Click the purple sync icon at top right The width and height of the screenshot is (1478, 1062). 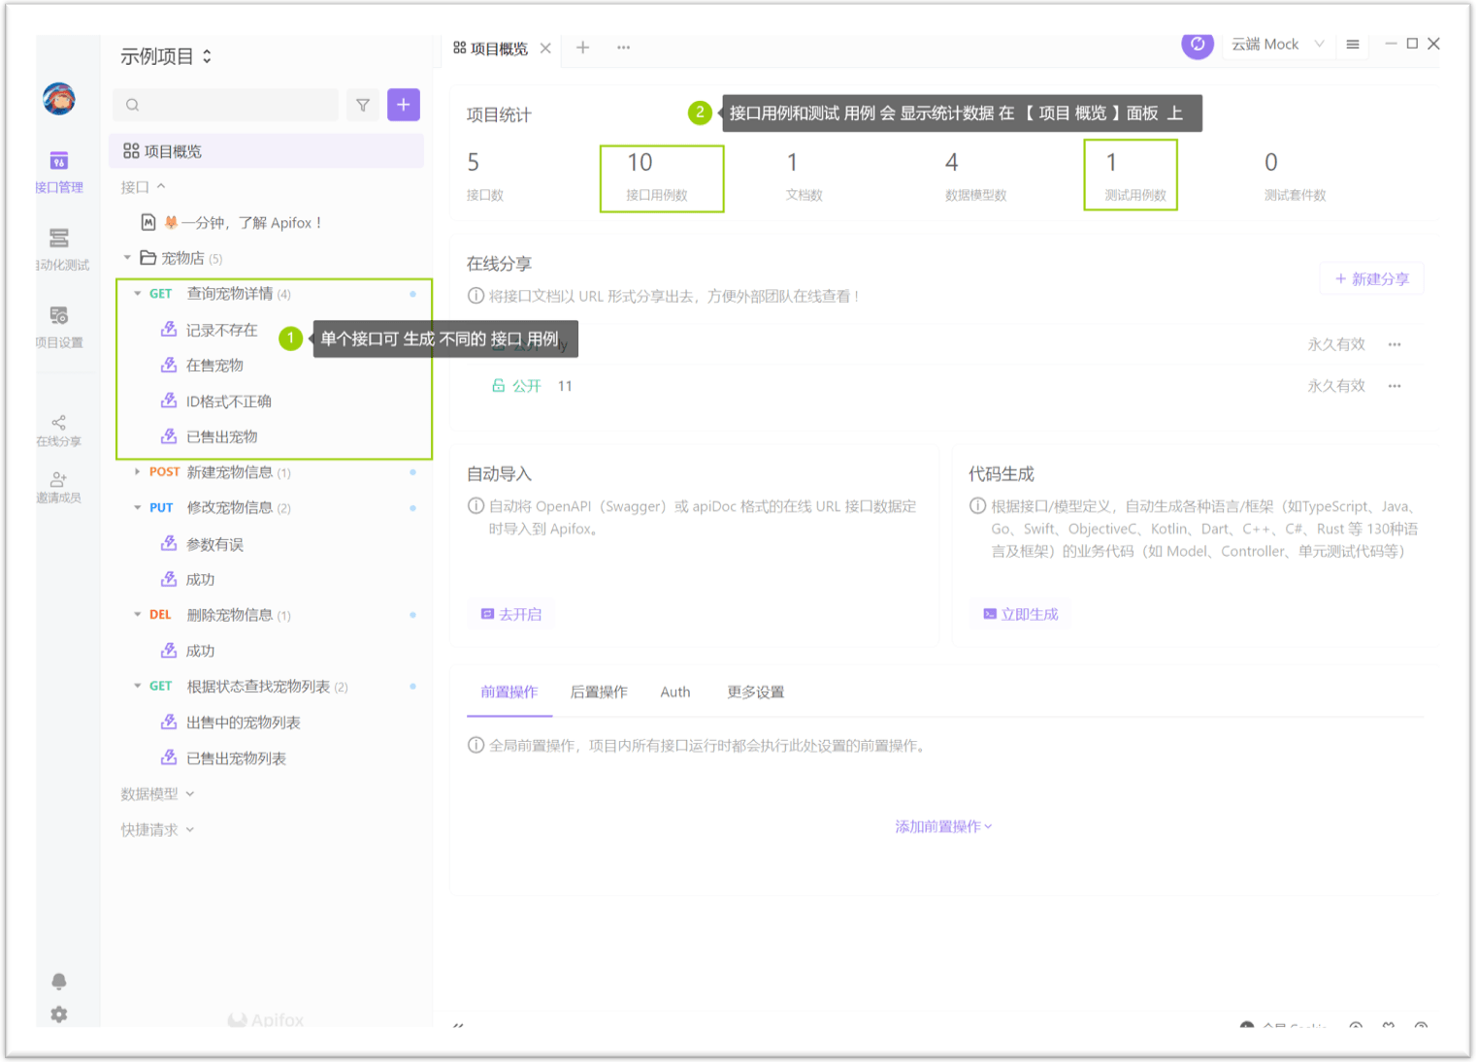(x=1198, y=45)
